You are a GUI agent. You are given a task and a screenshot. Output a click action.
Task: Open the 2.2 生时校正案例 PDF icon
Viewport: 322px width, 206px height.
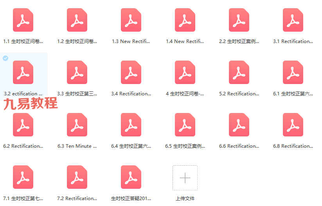[x=239, y=20]
